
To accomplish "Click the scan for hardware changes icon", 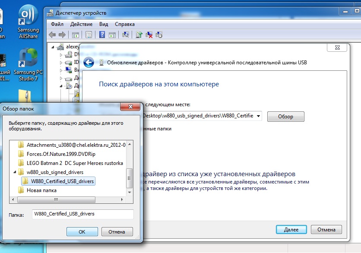I will 126,35.
